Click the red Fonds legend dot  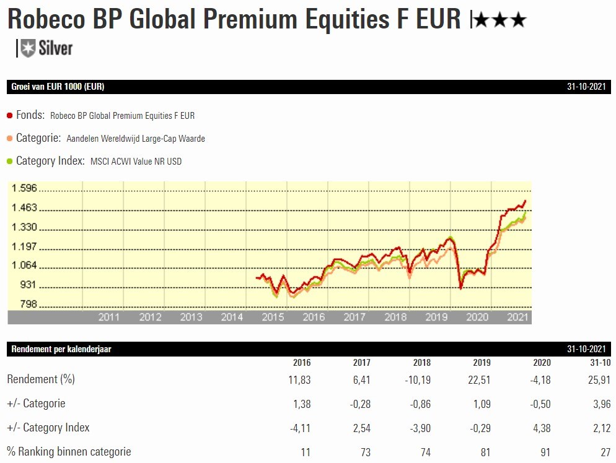tap(10, 116)
